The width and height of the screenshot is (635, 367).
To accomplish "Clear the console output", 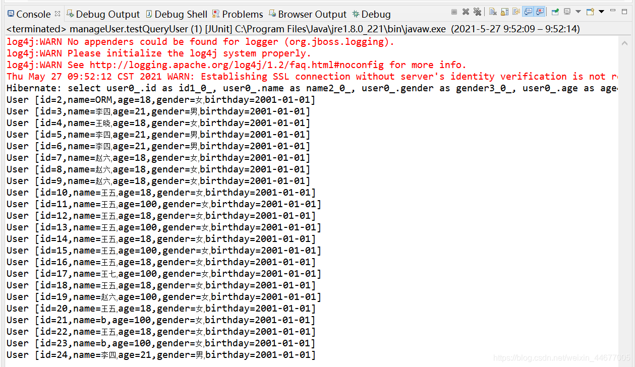I will coord(493,12).
